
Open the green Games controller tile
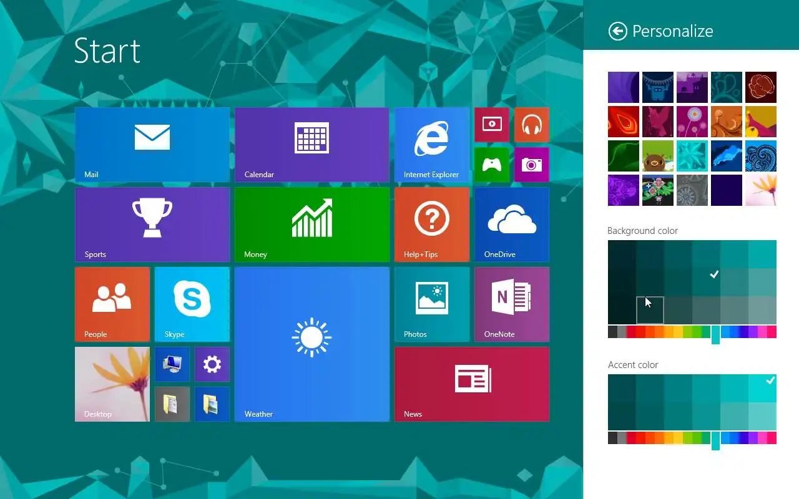pos(492,165)
